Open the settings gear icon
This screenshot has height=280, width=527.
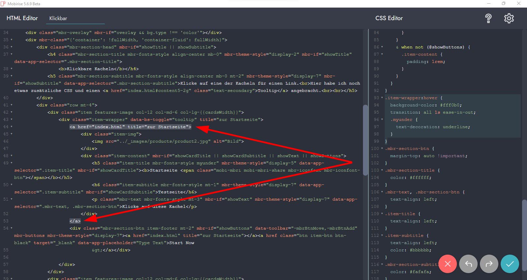(x=509, y=18)
